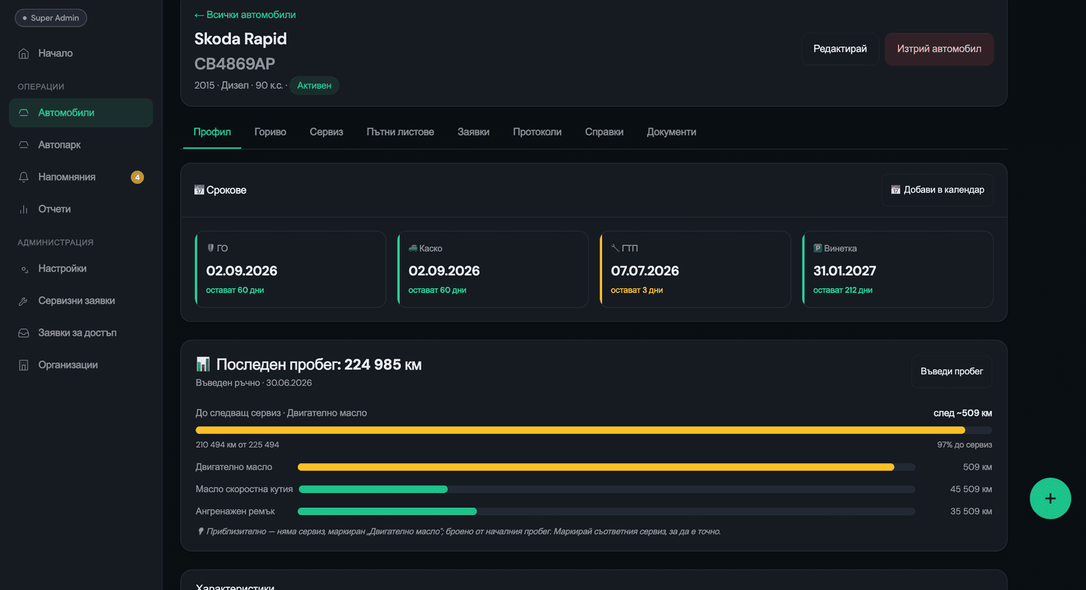The width and height of the screenshot is (1086, 590).
Task: Click the text след ~509 км
Action: click(x=962, y=413)
